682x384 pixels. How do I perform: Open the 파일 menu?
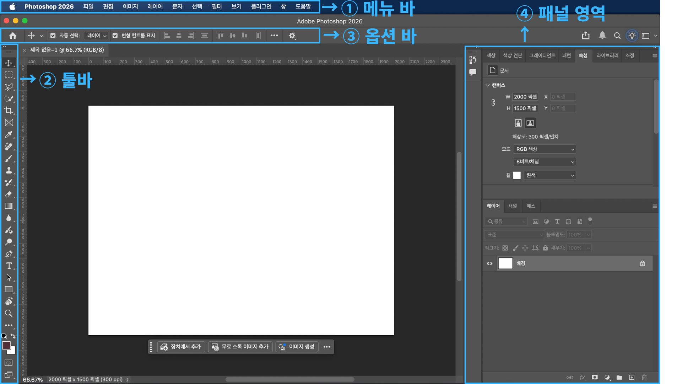coord(88,6)
